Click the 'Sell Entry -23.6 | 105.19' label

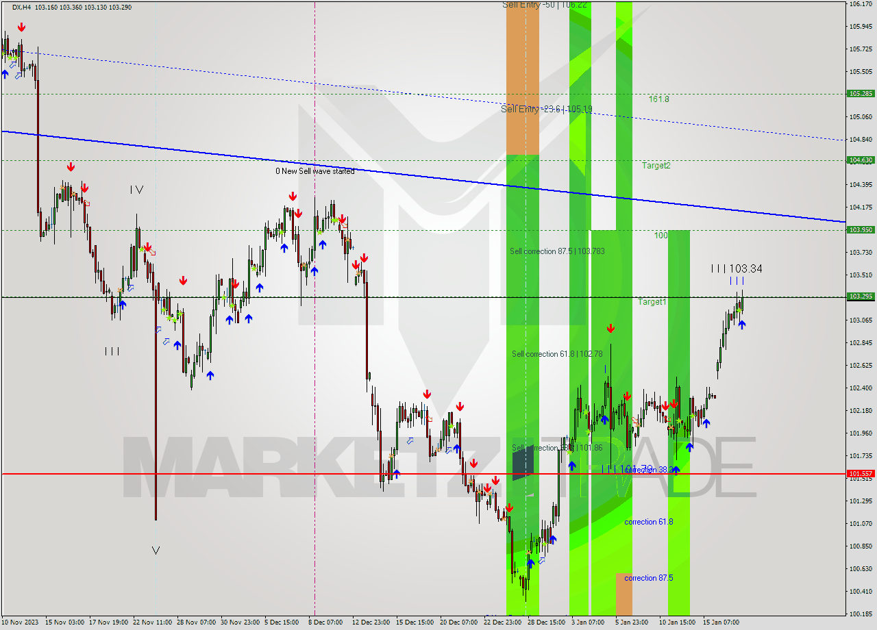pyautogui.click(x=547, y=109)
